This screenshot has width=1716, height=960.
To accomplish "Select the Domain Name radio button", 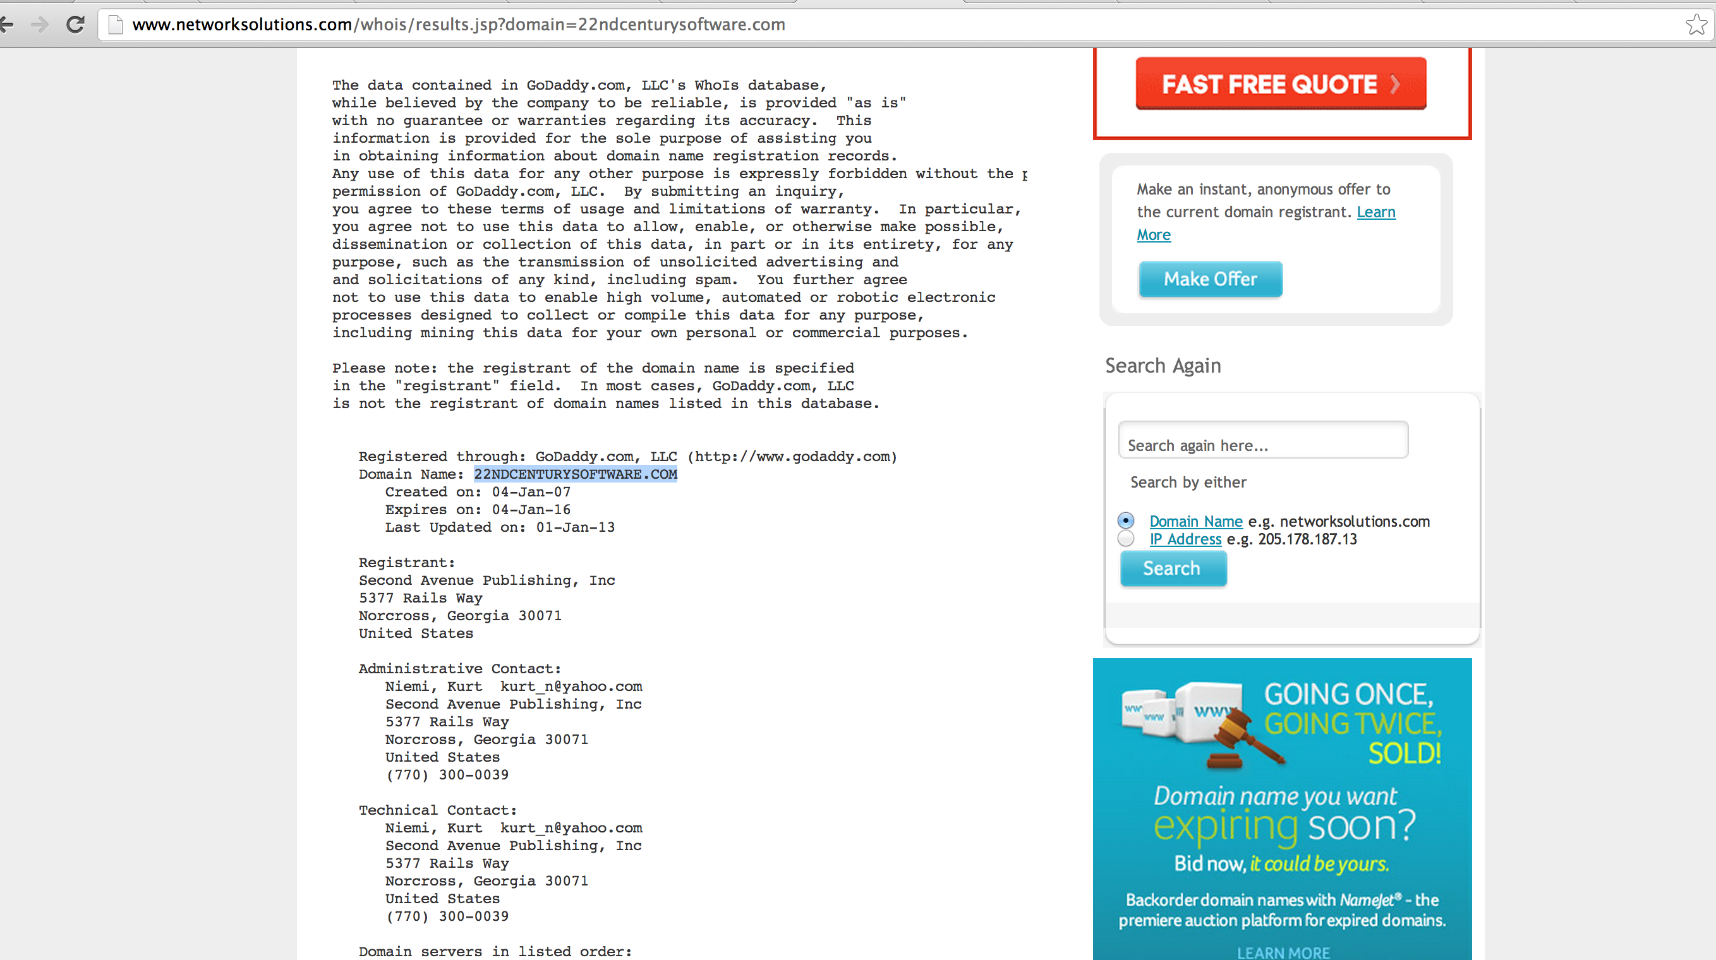I will point(1126,520).
